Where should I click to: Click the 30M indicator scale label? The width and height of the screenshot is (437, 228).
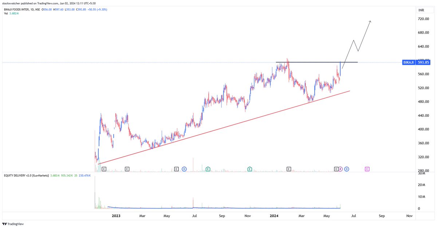[x=421, y=173]
